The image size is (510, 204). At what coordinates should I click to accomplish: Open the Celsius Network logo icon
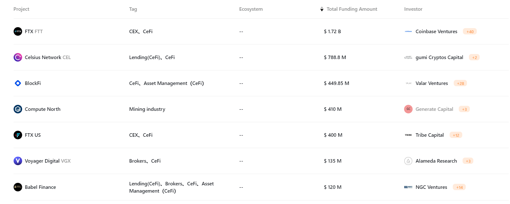click(x=18, y=57)
